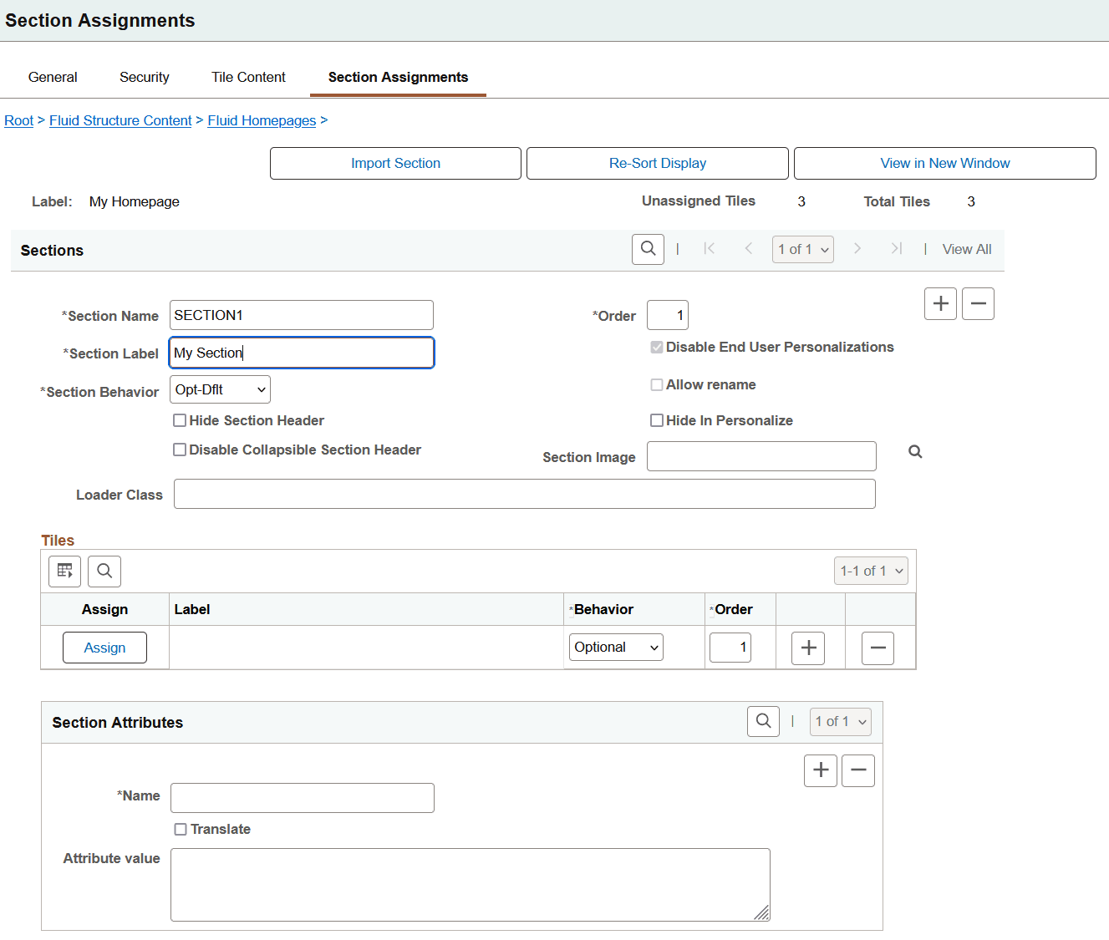The image size is (1109, 940).
Task: Switch to the Tile Content tab
Action: [248, 77]
